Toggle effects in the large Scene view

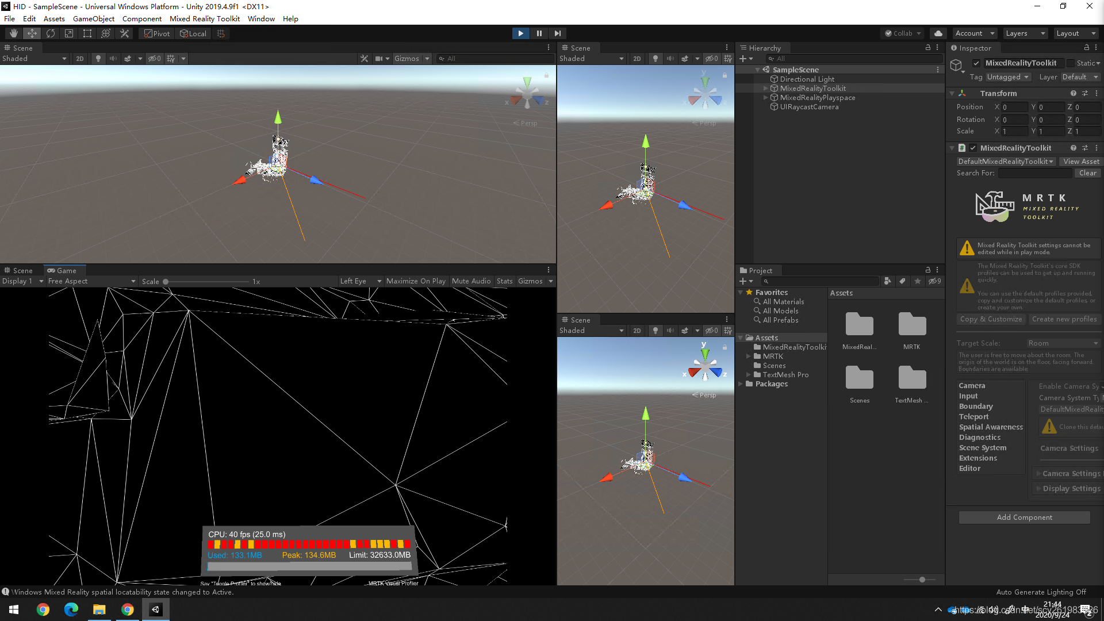tap(128, 59)
